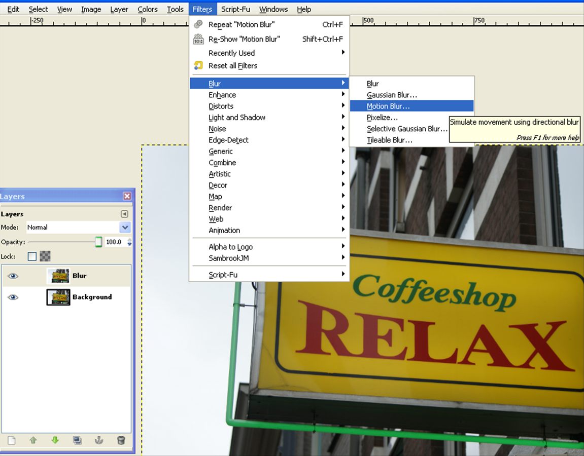This screenshot has width=584, height=456.
Task: Open the Generic submenu
Action: coord(269,151)
